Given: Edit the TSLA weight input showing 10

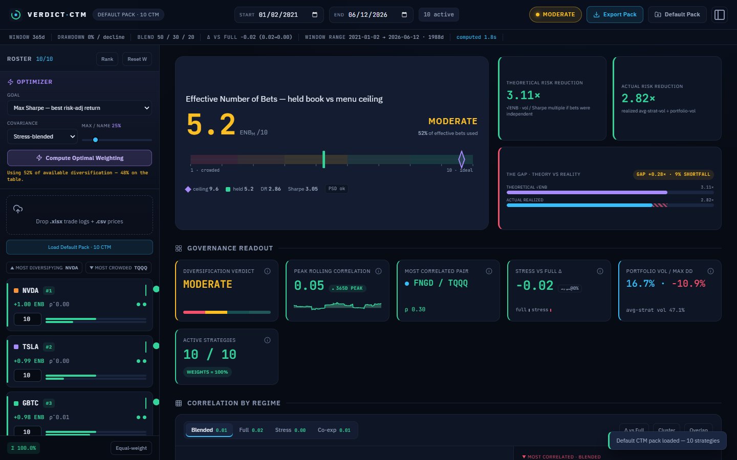Looking at the screenshot, I should click(x=27, y=376).
